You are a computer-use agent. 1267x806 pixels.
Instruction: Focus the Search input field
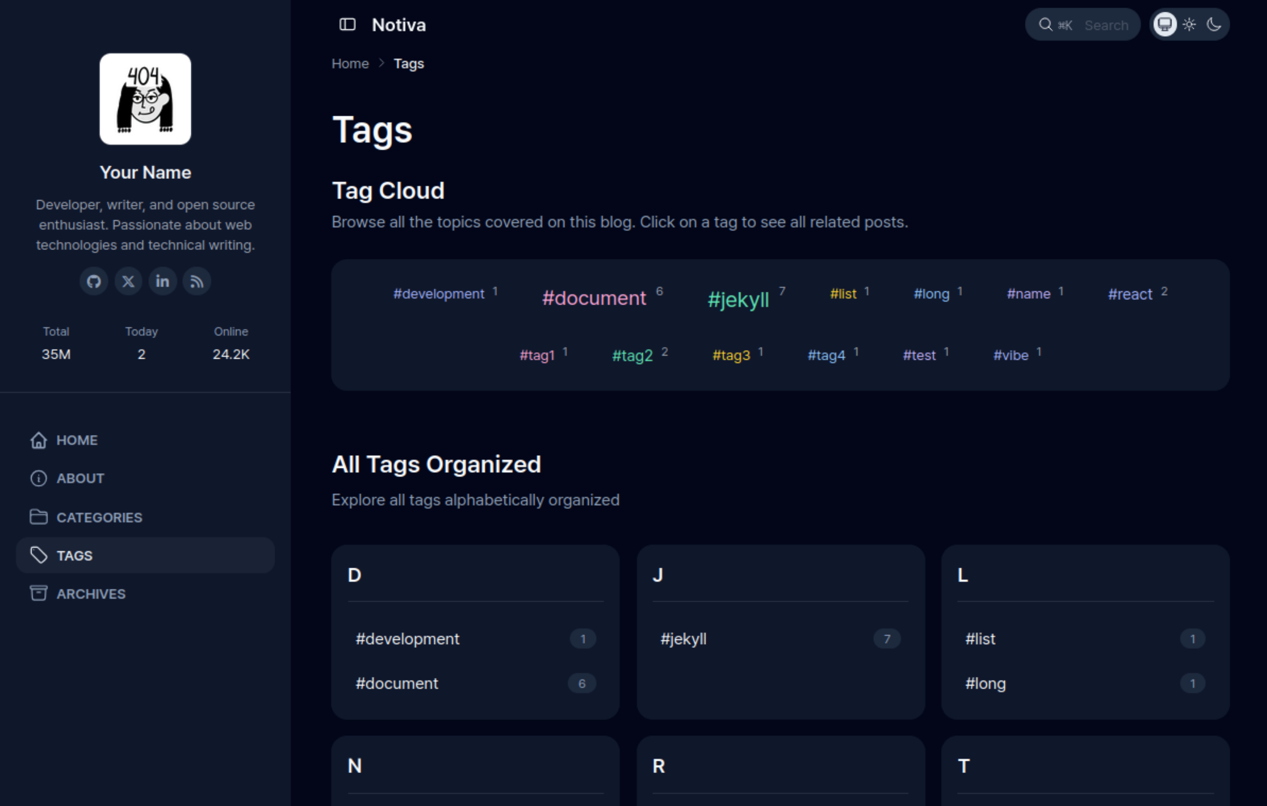(x=1106, y=25)
